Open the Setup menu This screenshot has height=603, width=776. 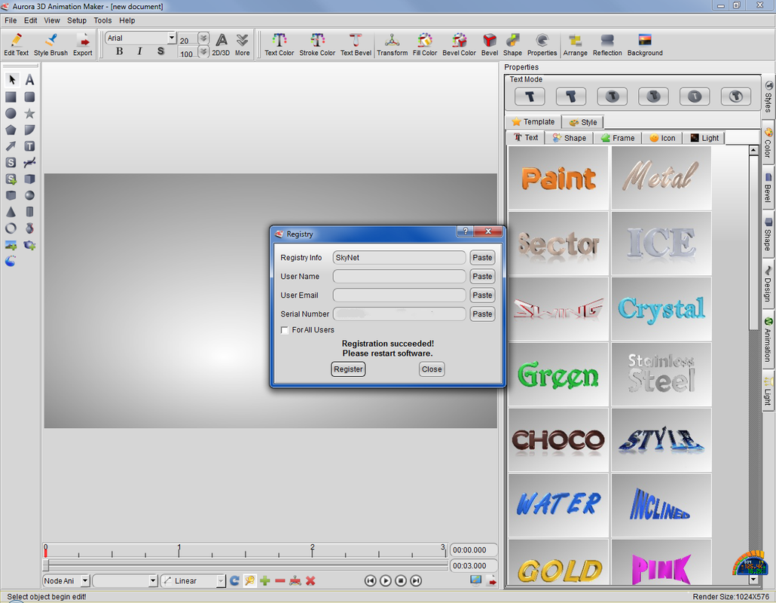click(77, 20)
